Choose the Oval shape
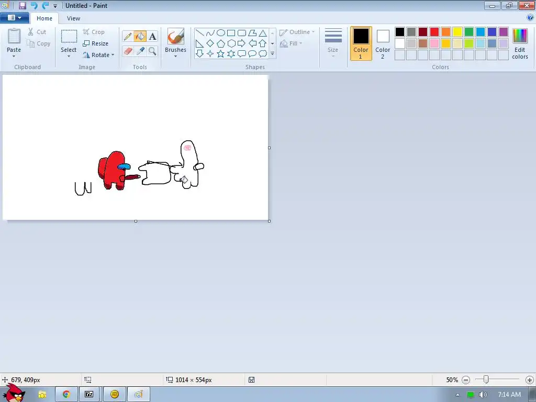The height and width of the screenshot is (402, 536). (x=221, y=33)
